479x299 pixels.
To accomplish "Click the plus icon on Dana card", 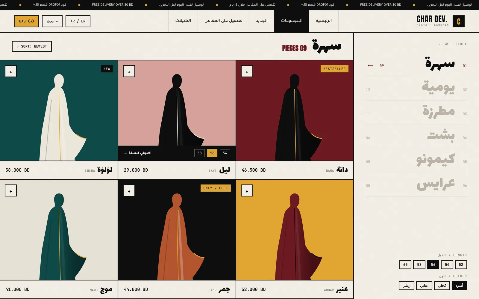I will (247, 71).
